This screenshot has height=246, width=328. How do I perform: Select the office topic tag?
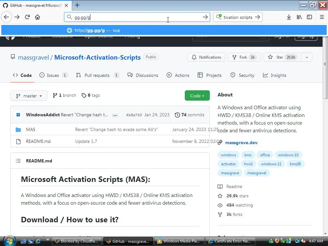coord(265,155)
